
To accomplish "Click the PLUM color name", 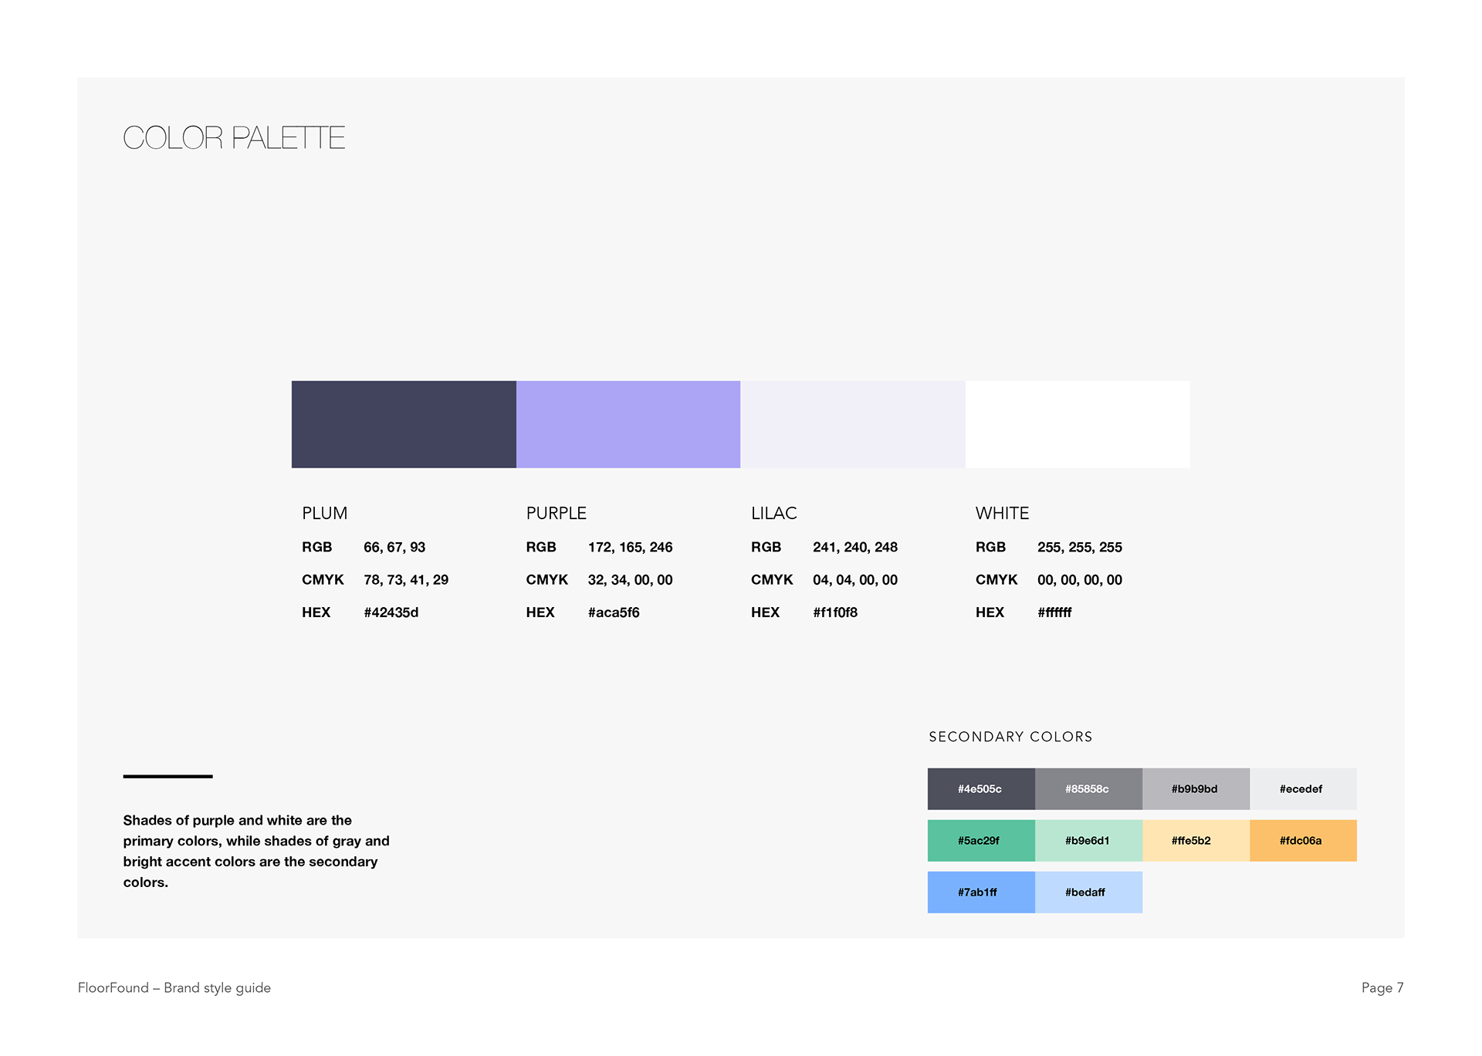I will point(324,513).
